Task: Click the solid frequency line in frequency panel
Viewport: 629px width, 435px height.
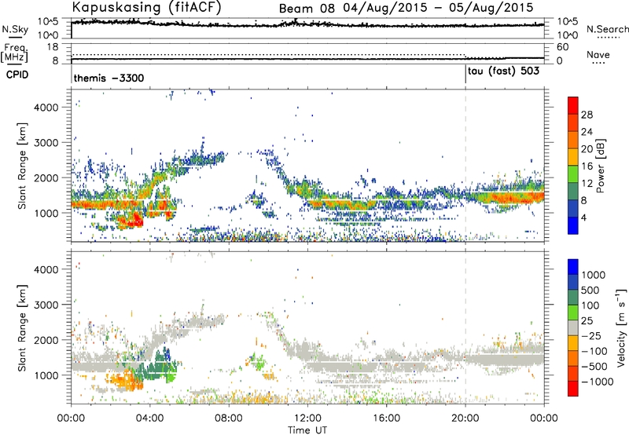Action: (x=307, y=59)
